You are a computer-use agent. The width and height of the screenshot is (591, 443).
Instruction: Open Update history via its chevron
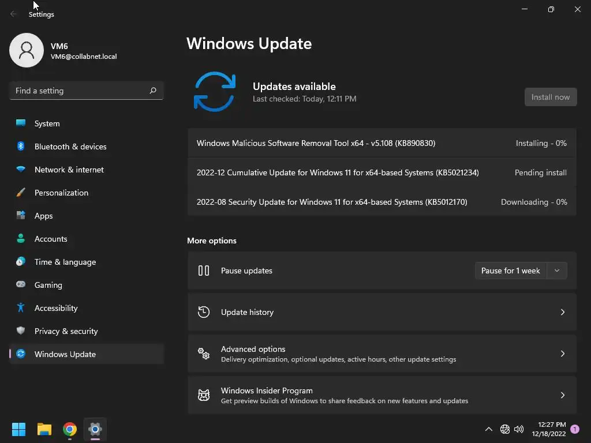pos(562,312)
